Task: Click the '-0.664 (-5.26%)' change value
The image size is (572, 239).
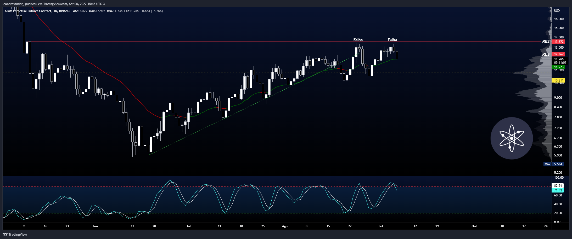Action: (x=152, y=11)
